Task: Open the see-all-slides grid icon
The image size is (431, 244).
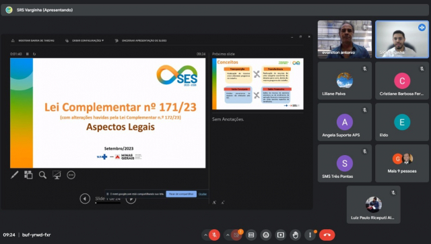Action: [x=28, y=175]
